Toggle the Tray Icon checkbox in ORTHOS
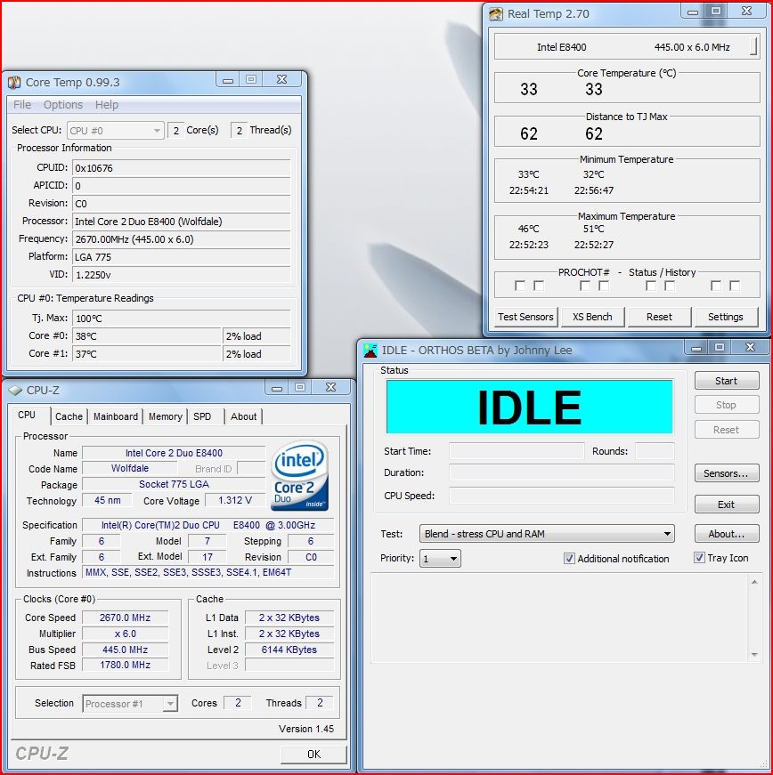The width and height of the screenshot is (773, 775). point(699,558)
